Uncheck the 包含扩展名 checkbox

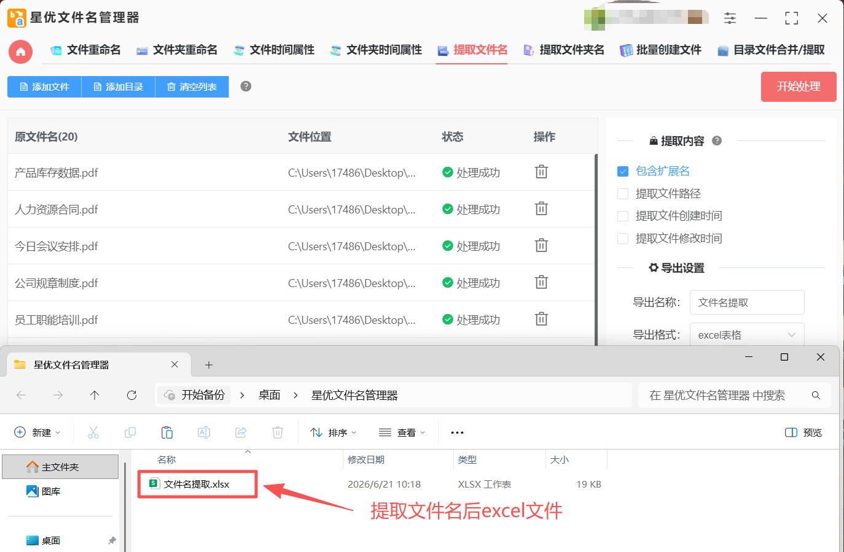623,172
